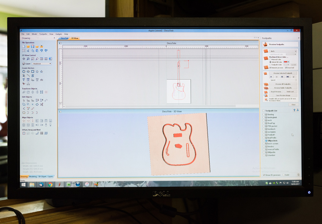
Task: Uncheck Show 2D previews option
Action: (264, 175)
